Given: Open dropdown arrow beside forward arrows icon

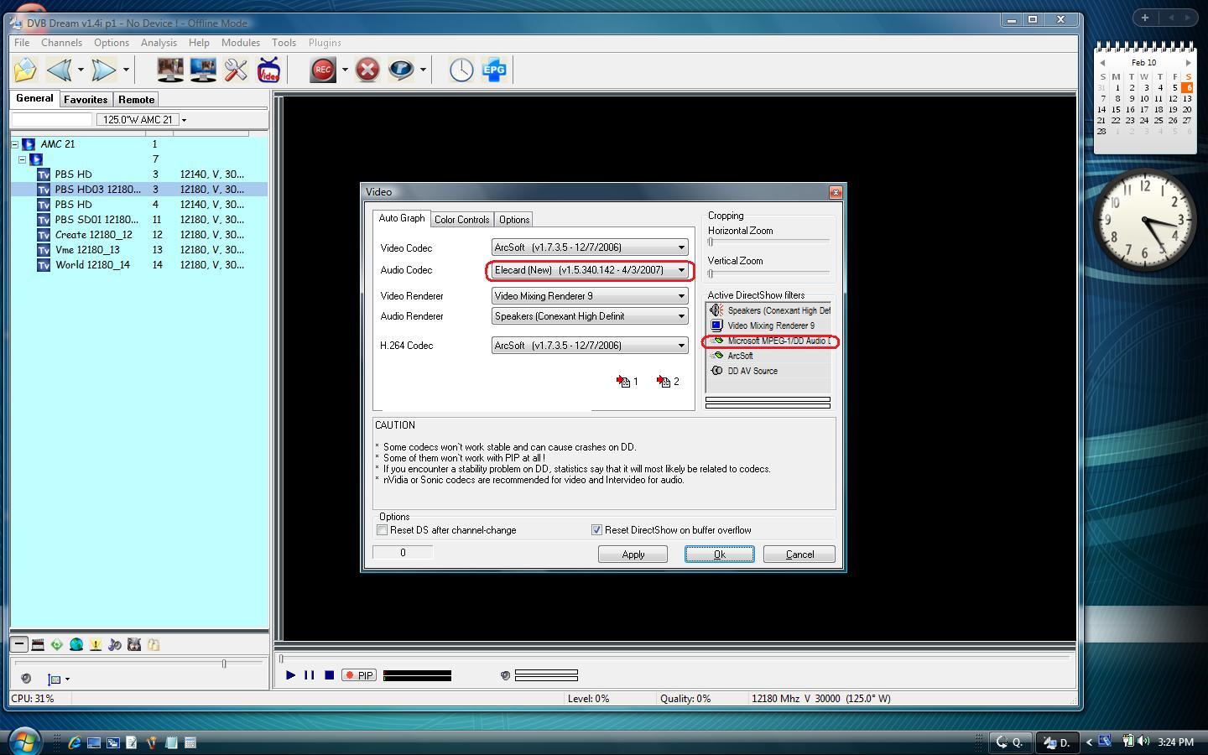Looking at the screenshot, I should point(126,70).
